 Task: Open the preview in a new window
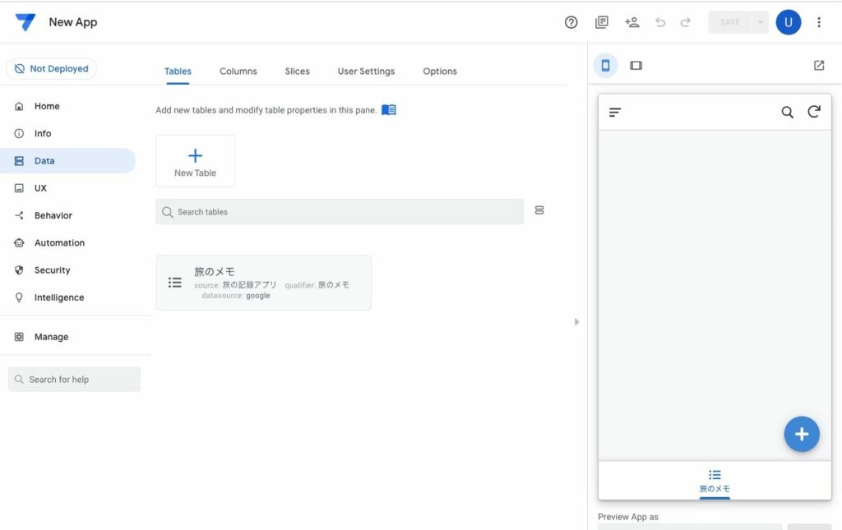819,64
